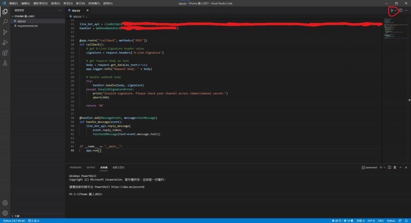This screenshot has width=411, height=223.
Task: Switch to the OUTPUT panel tab
Action: coord(91,168)
